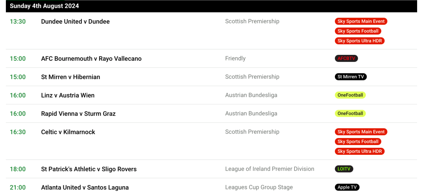423x196 pixels.
Task: View Rapid Vienna v Sturm Graz fixture
Action: point(78,114)
